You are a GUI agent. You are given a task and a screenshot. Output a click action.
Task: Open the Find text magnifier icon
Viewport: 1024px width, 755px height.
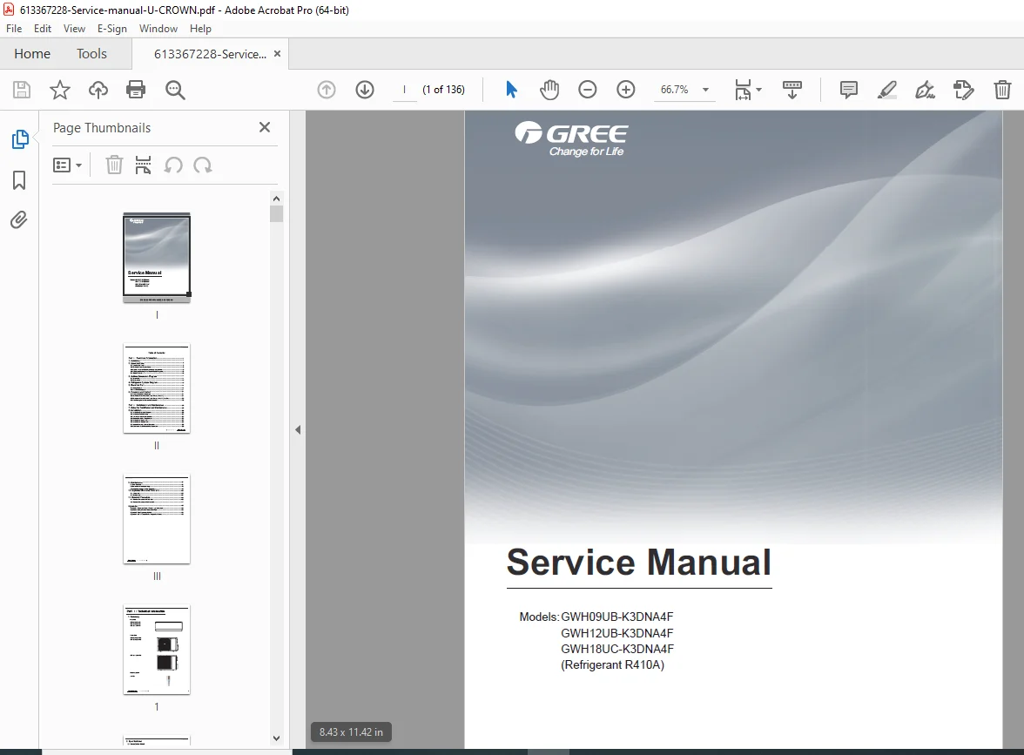click(x=175, y=91)
